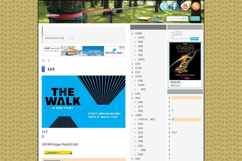Click the Google custom search field
This screenshot has width=242, height=161.
[177, 19]
